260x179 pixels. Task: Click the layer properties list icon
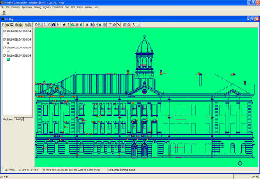(31, 25)
